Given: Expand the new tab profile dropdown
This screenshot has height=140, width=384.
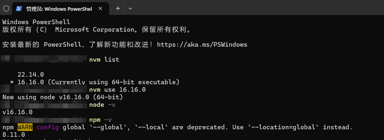Looking at the screenshot, I should click(x=130, y=9).
